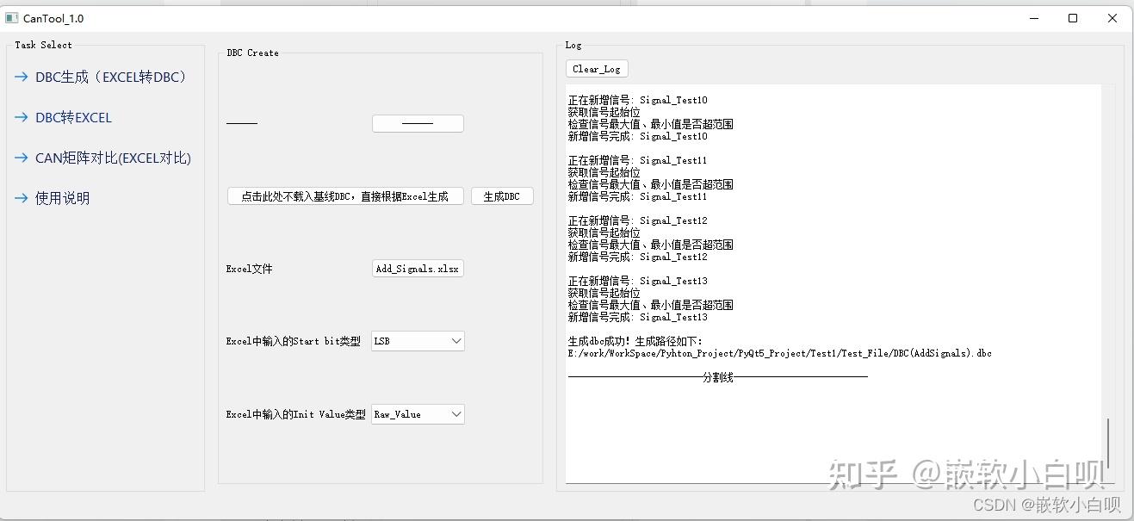Viewport: 1134px width, 521px height.
Task: Click the Clear_Log button
Action: point(596,68)
